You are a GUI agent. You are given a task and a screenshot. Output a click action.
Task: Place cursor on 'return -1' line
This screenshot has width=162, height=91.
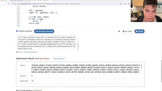(37, 21)
